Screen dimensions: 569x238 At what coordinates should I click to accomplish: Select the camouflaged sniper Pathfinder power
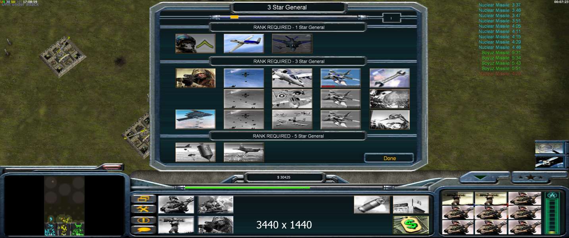coord(195,78)
